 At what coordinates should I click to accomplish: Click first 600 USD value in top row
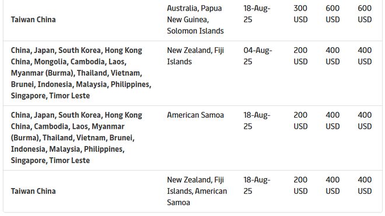pos(332,14)
